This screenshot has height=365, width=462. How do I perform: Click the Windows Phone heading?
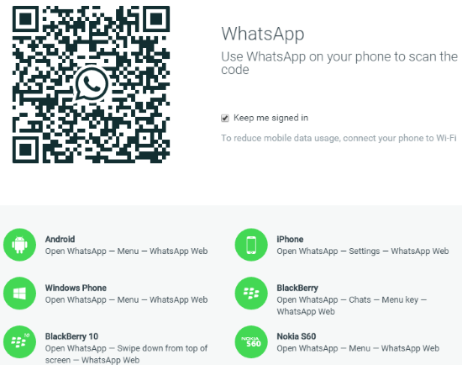(x=76, y=288)
